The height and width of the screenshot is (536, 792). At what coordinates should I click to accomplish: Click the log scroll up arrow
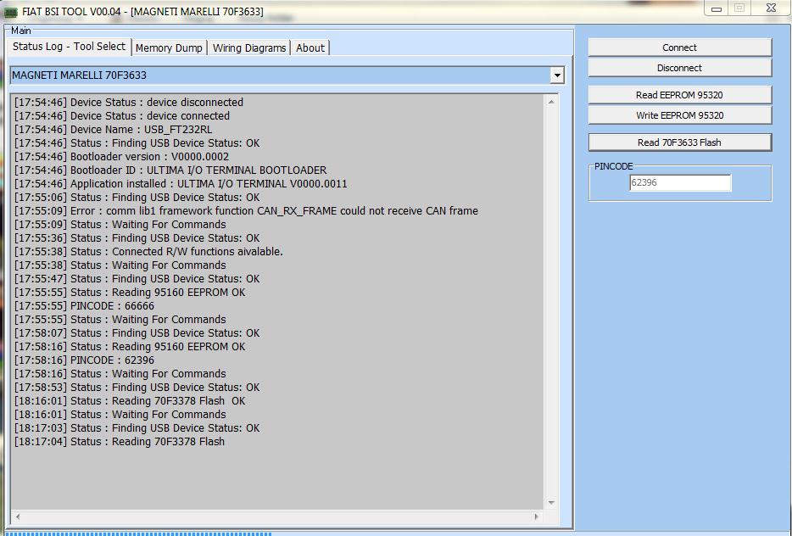pyautogui.click(x=551, y=102)
